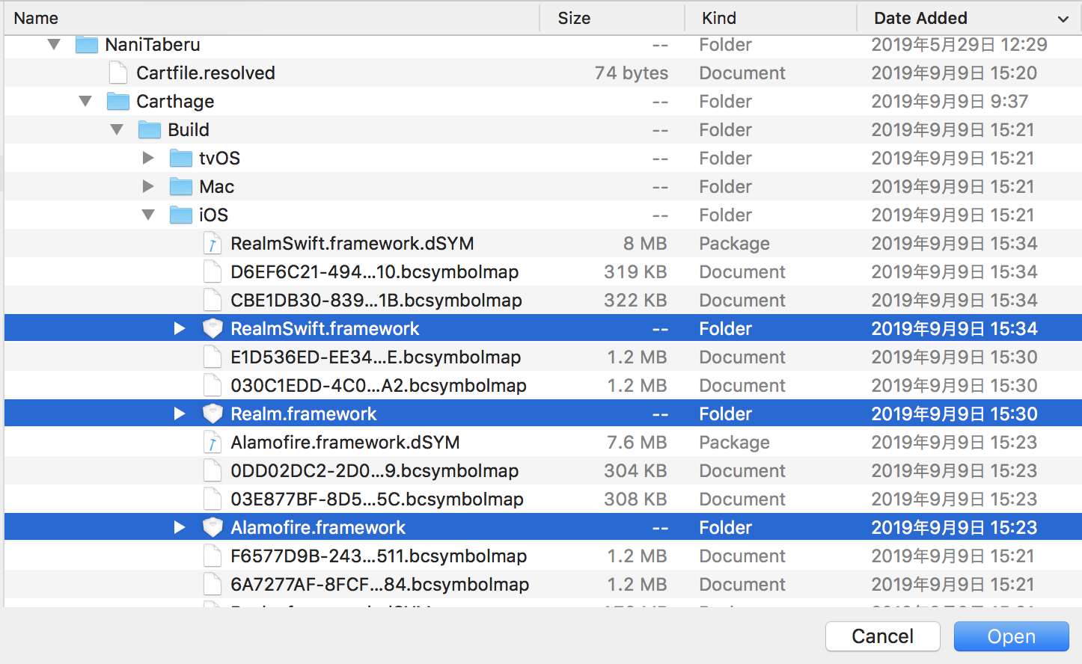Screen dimensions: 1082x664
Task: Click the 030C1EDD bcsymbolmap file icon
Action: (213, 385)
